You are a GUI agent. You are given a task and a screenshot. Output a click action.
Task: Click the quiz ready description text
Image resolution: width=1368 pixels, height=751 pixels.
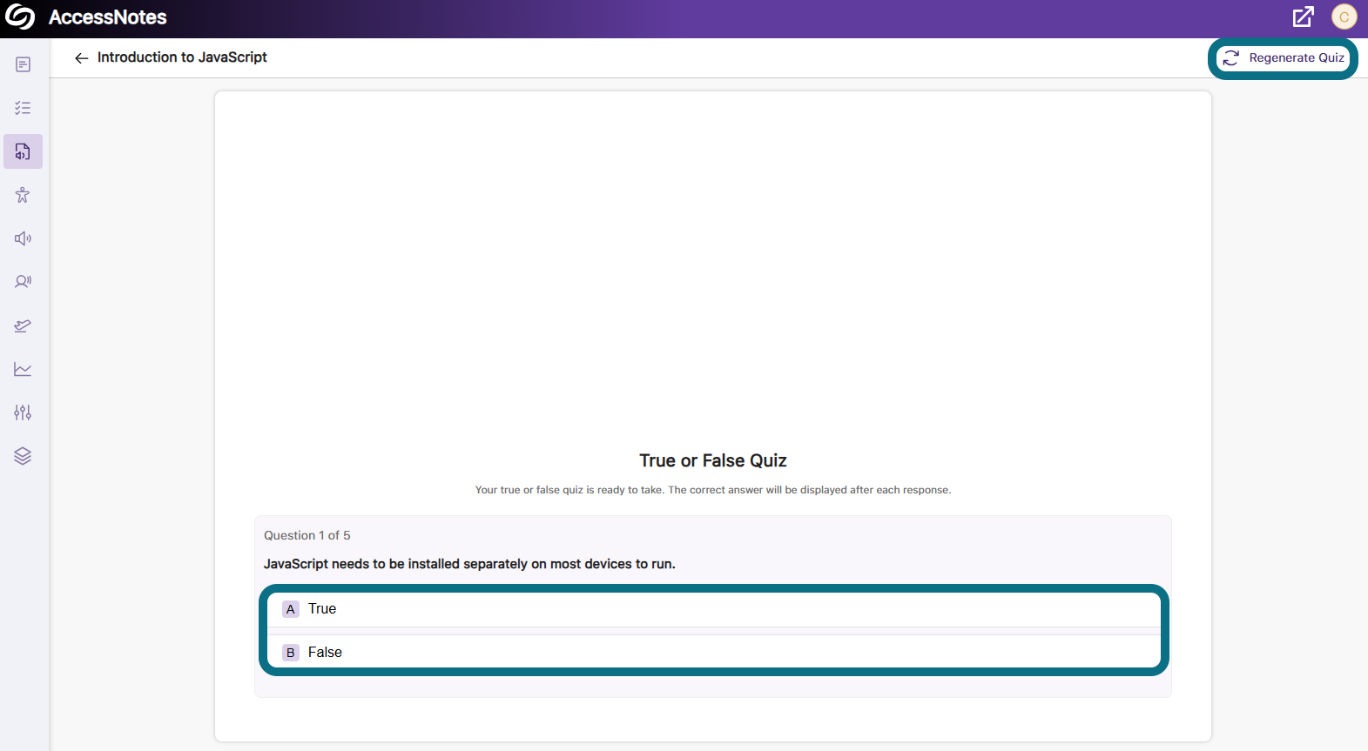(x=713, y=490)
